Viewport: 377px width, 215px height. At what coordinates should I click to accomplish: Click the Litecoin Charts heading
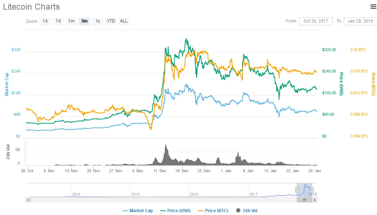(31, 7)
